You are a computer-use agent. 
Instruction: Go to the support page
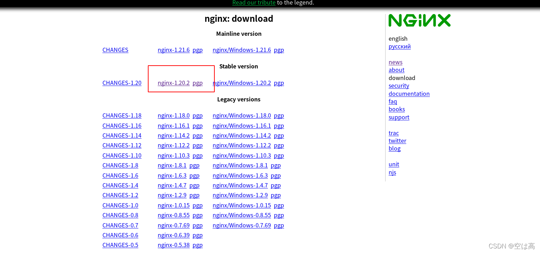click(399, 117)
